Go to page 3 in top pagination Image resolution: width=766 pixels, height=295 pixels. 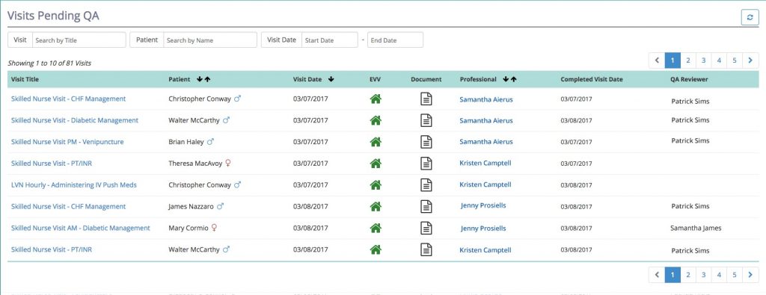[x=703, y=60]
